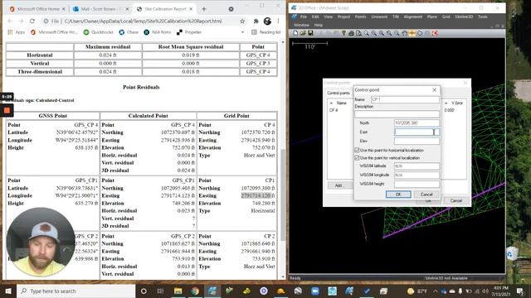Bookmark this page with the star icon
Viewport: 531px width, 298px height.
click(x=242, y=21)
